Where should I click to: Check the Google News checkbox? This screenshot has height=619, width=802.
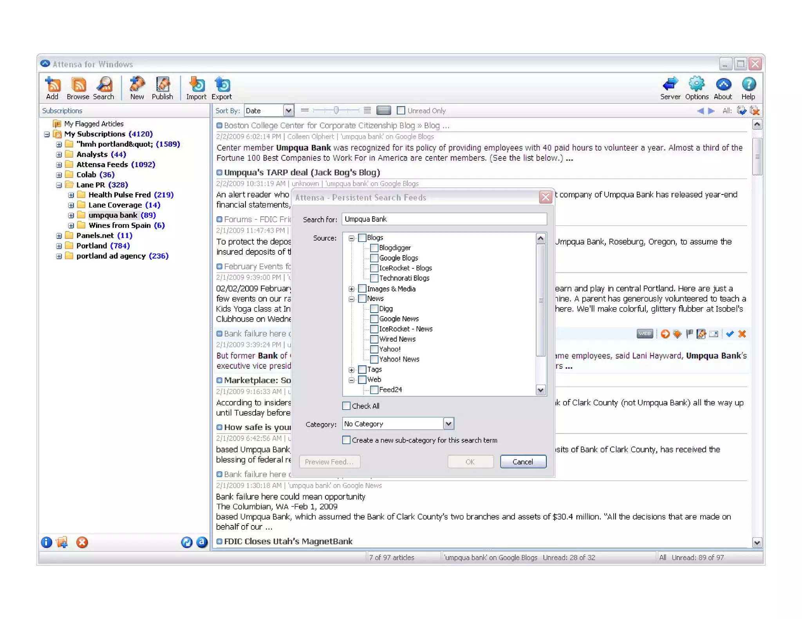tap(374, 319)
